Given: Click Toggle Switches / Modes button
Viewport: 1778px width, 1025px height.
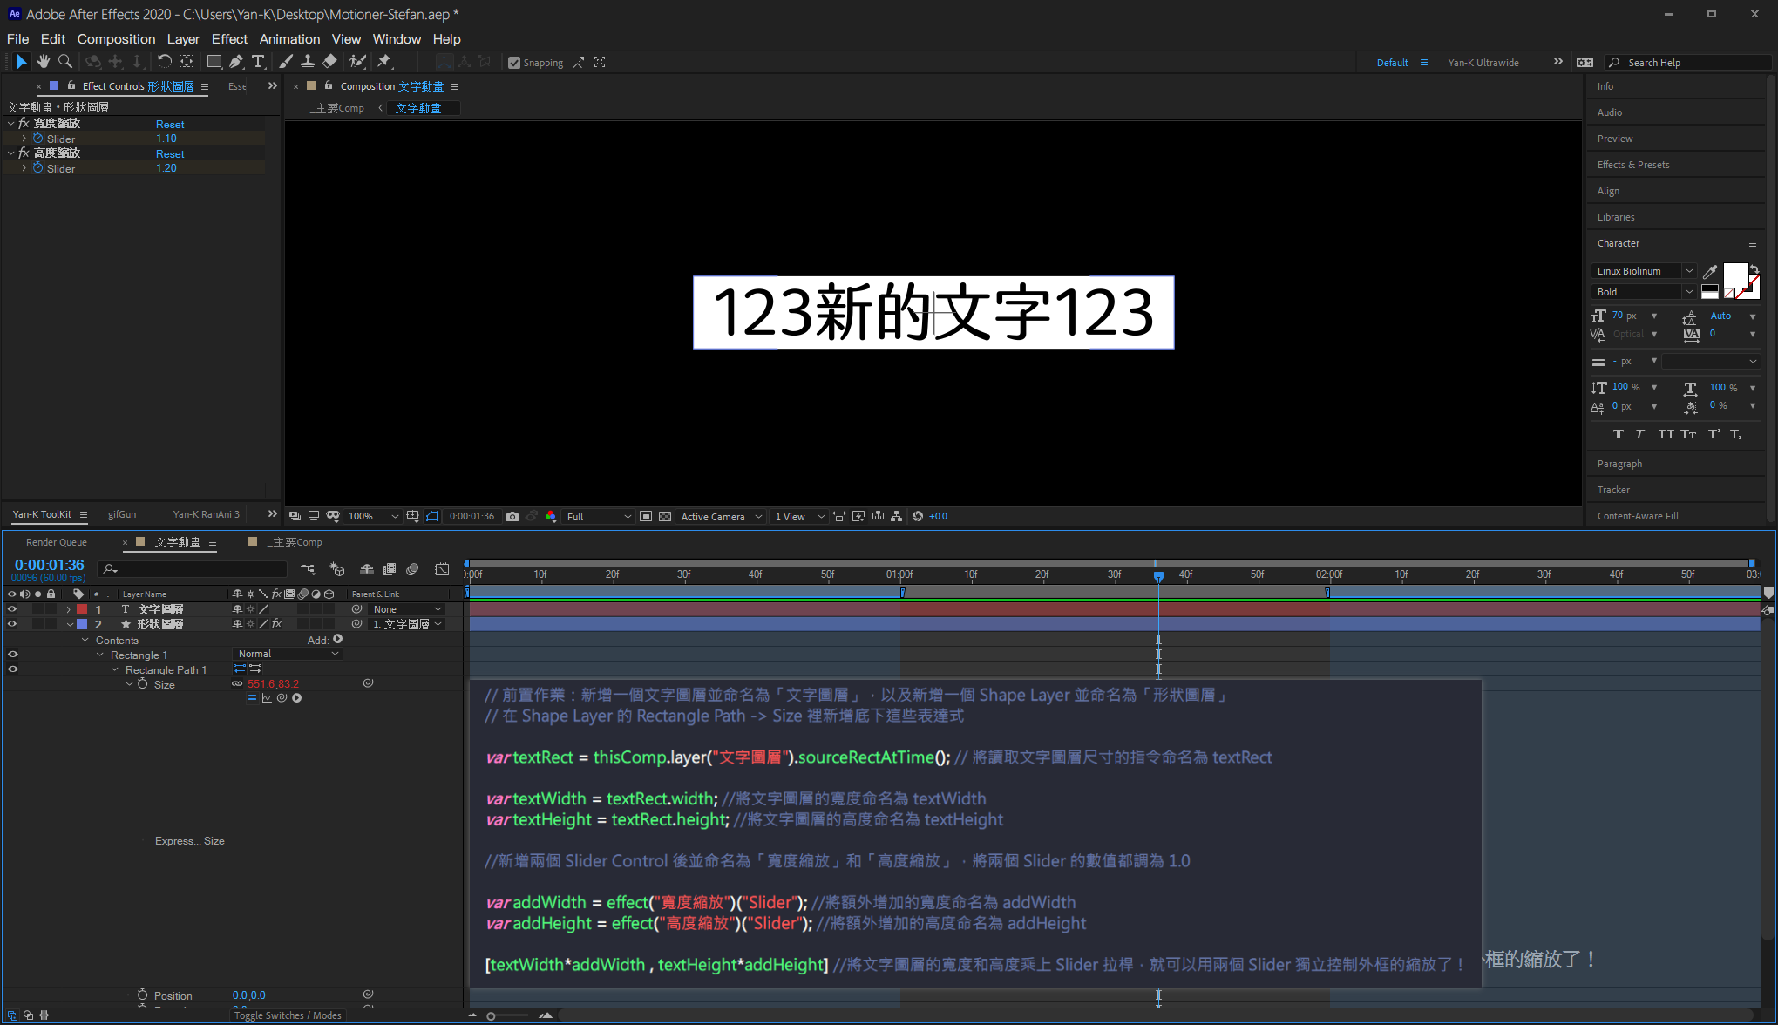Looking at the screenshot, I should pos(287,1015).
